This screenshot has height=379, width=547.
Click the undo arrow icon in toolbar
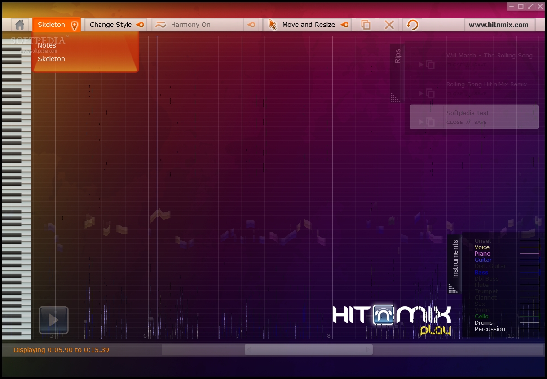(x=412, y=25)
